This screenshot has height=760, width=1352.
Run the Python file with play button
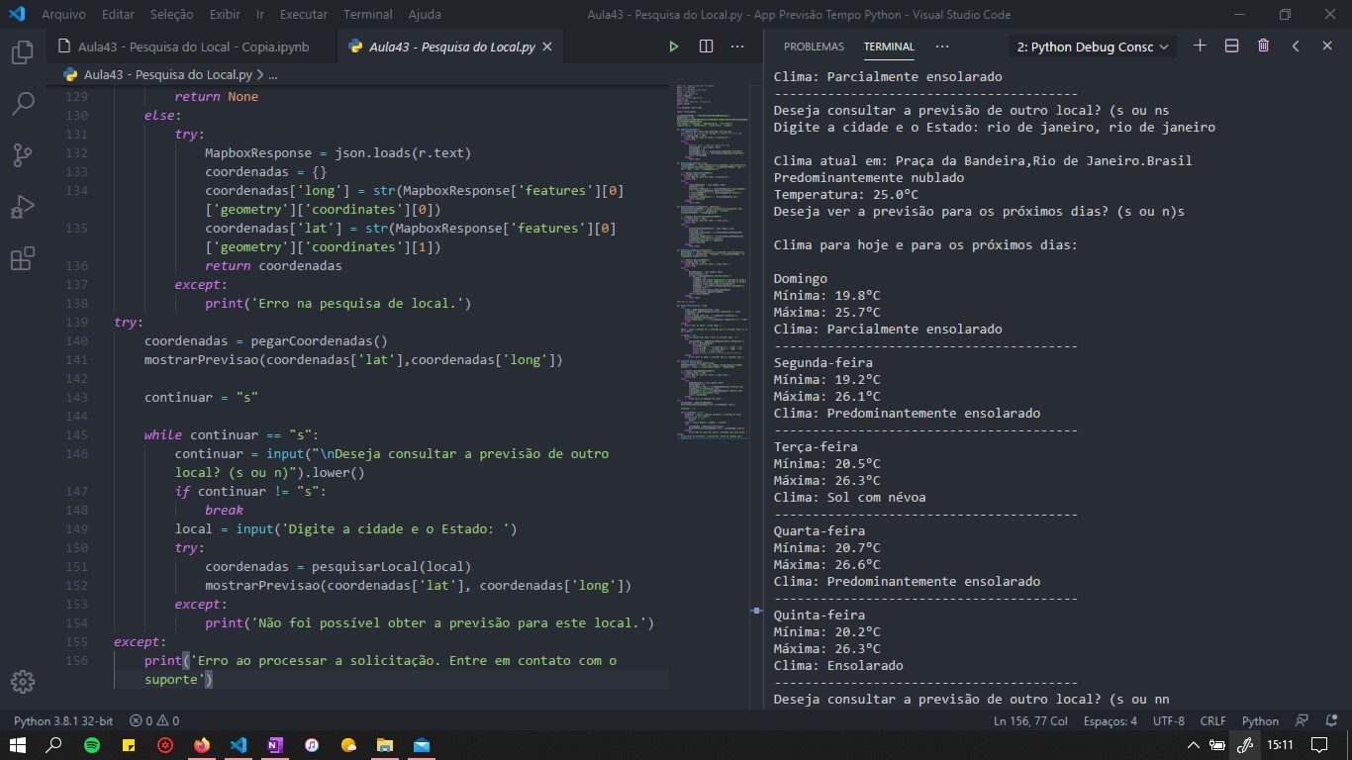[673, 47]
